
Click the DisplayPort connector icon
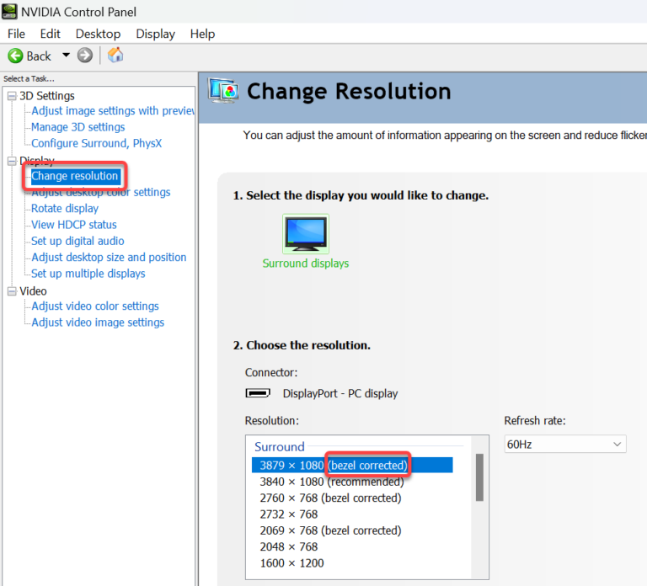[258, 393]
